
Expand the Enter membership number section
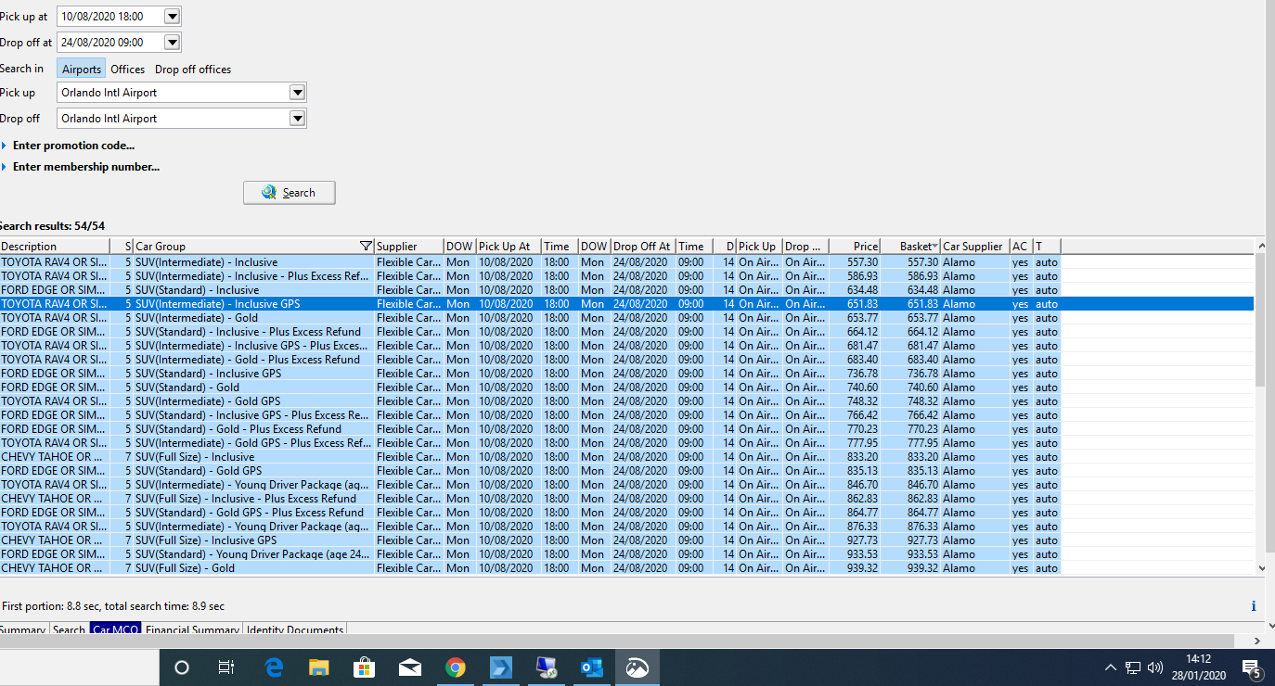pos(80,167)
